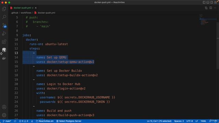Open errors and warnings count in status bar

(24, 121)
